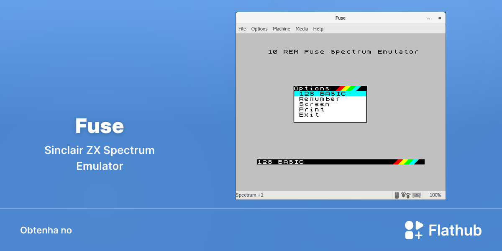Select Exit in the Options list

(x=330, y=115)
